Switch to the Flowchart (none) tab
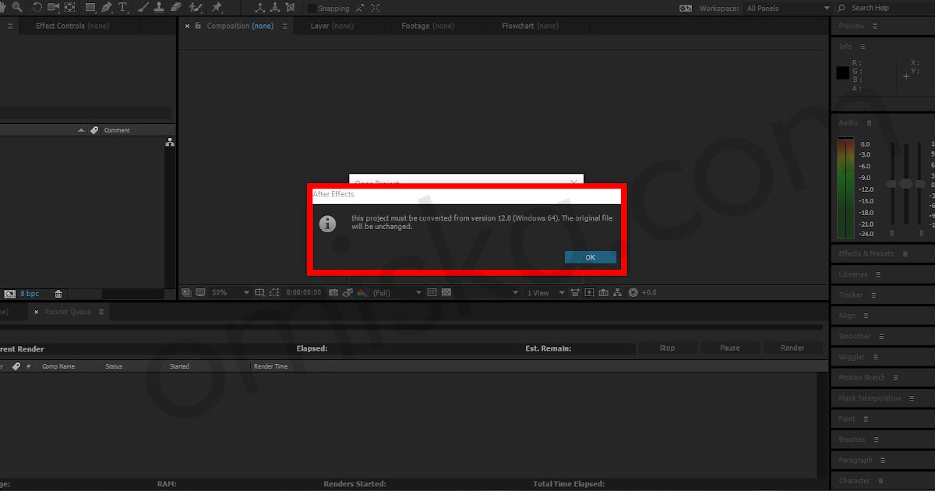This screenshot has width=935, height=491. [x=530, y=26]
